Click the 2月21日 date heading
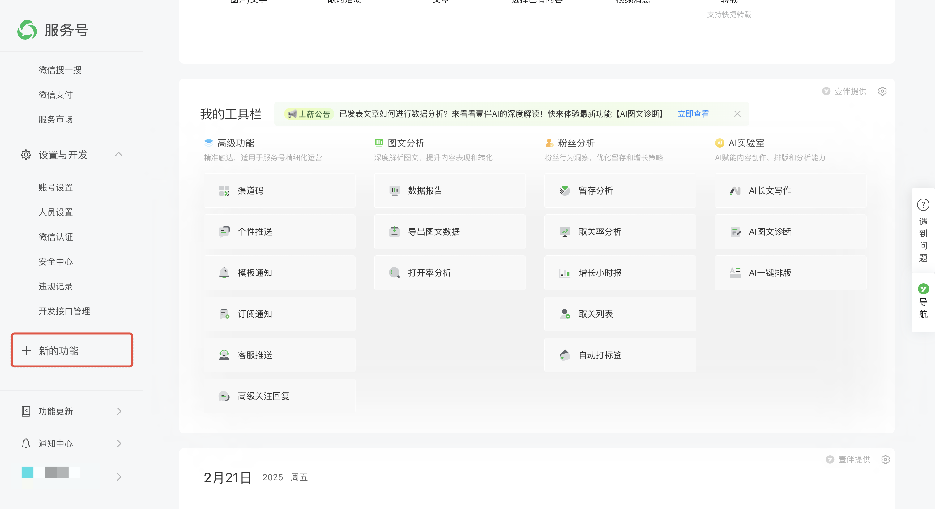Image resolution: width=935 pixels, height=509 pixels. (x=228, y=477)
